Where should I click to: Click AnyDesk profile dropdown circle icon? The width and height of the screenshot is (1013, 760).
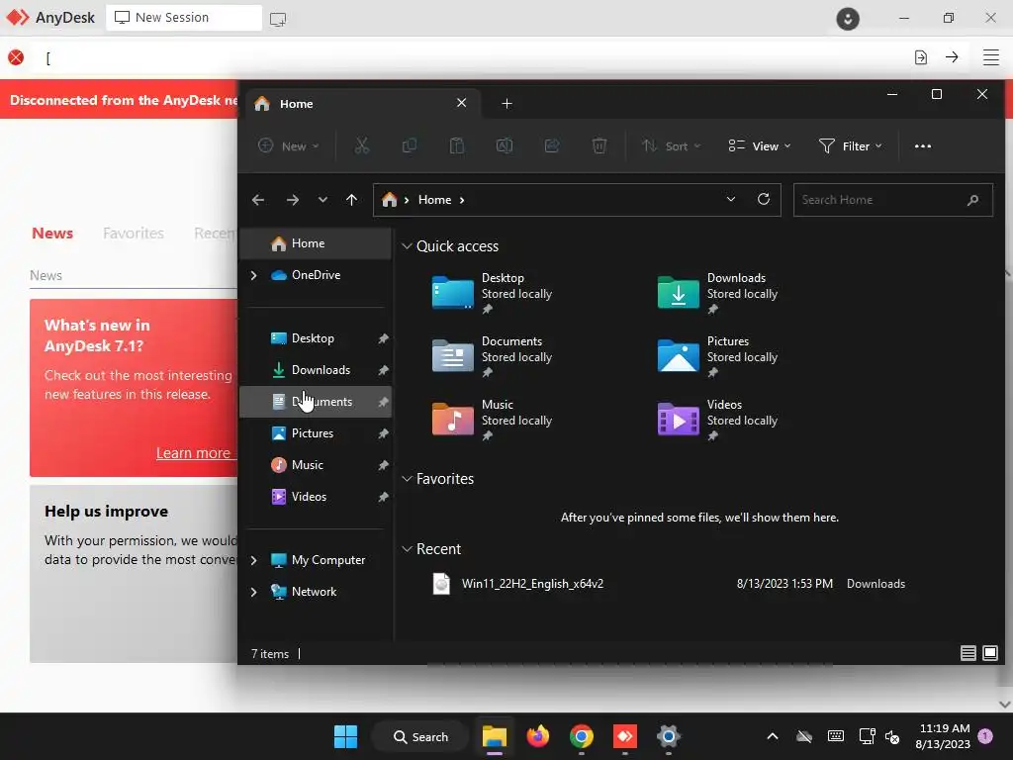(848, 18)
